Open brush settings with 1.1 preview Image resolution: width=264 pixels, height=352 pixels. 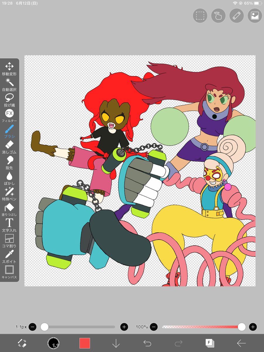[x=53, y=343]
